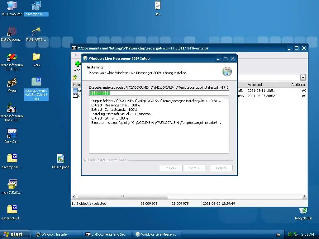Click 7-Zip up-one-level folder icon
The image size is (319, 239).
coord(75,77)
